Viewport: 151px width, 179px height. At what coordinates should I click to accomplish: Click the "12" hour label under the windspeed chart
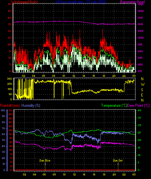pos(74,76)
